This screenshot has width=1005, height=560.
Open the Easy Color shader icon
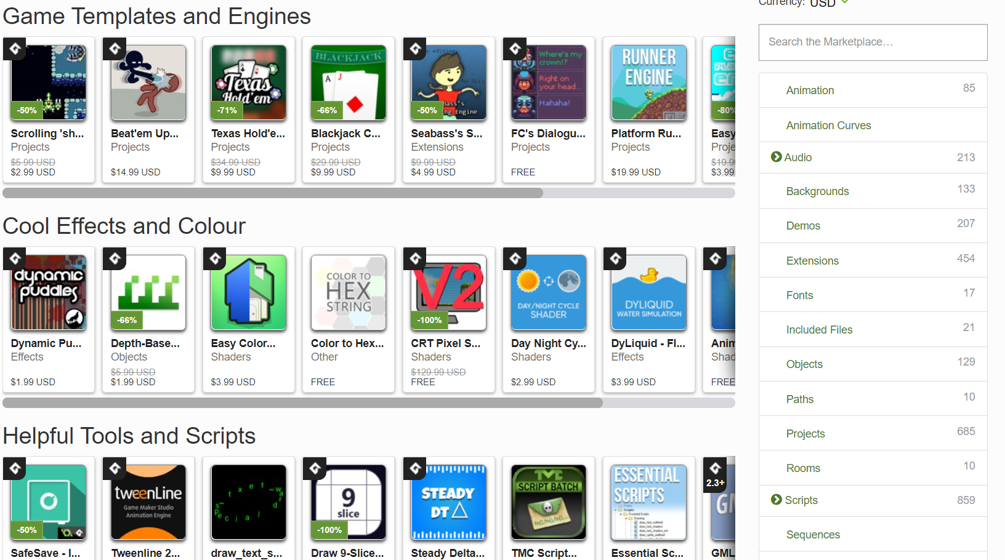[249, 292]
